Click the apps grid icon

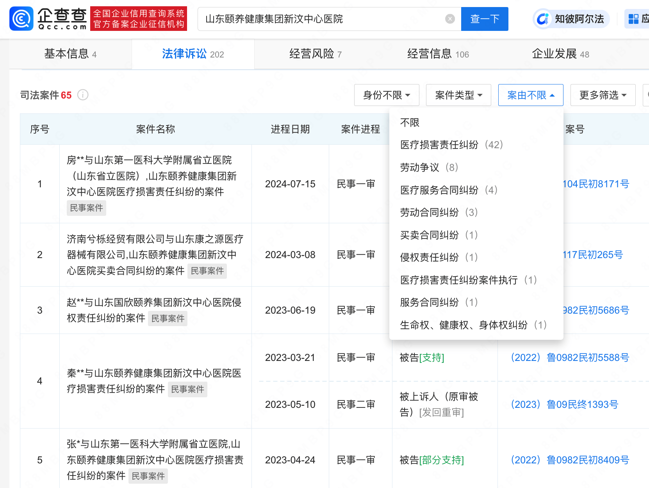(x=633, y=19)
